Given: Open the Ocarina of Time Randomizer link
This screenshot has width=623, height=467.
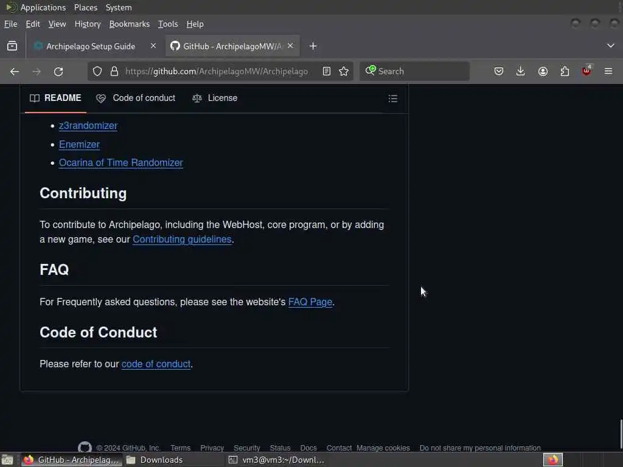Looking at the screenshot, I should [121, 163].
